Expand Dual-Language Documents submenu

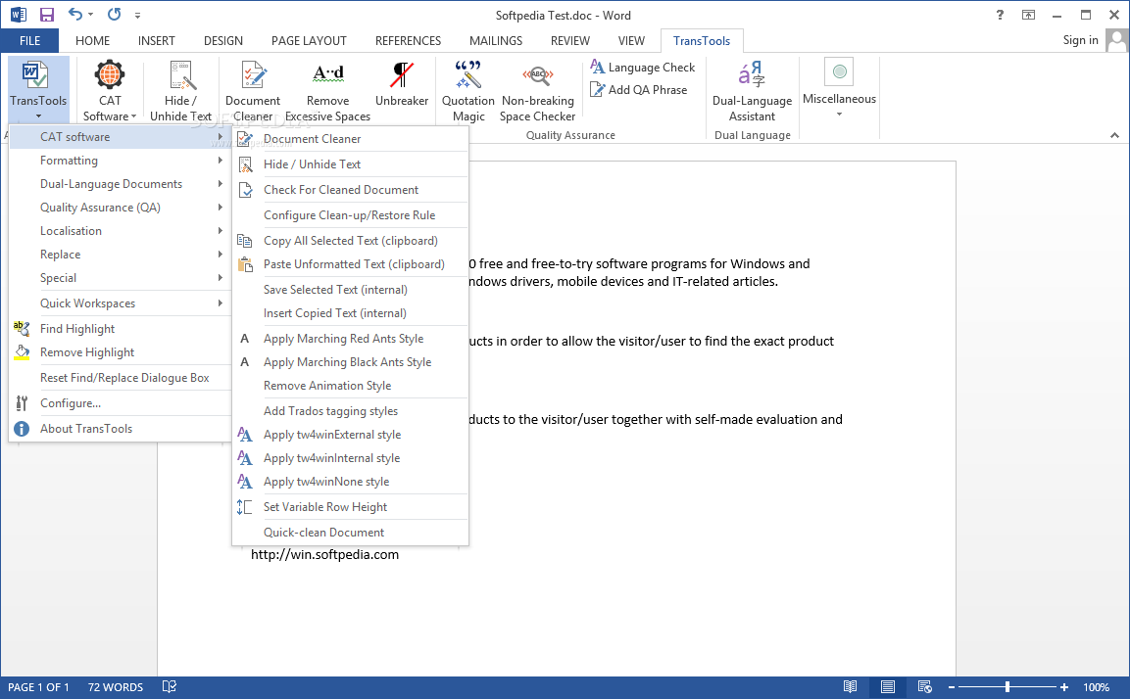tap(120, 184)
